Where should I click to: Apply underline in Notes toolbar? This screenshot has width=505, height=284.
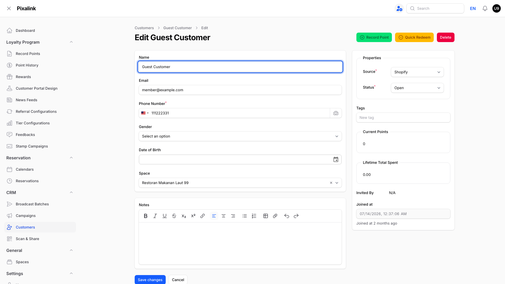point(165,216)
